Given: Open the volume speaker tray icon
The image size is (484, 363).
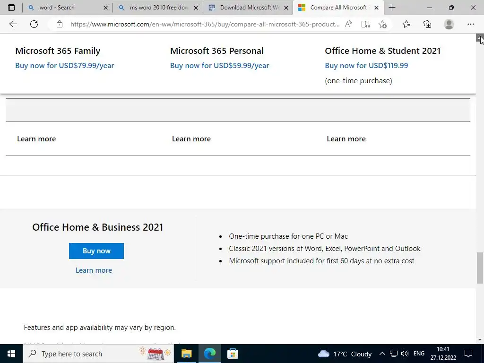Looking at the screenshot, I should point(405,354).
